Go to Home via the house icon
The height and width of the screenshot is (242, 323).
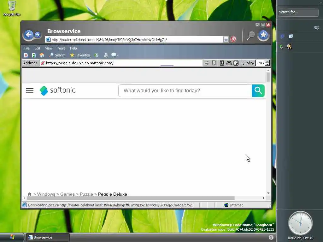42,55
